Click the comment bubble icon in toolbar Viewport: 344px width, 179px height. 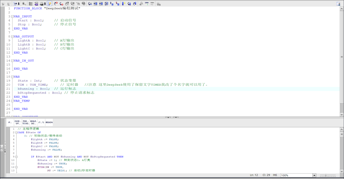pyautogui.click(x=41, y=4)
